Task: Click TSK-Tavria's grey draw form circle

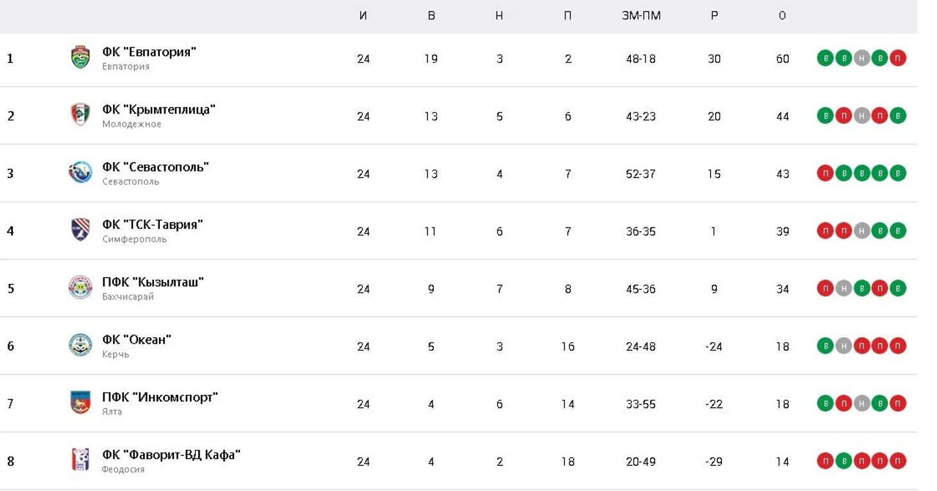Action: coord(862,231)
